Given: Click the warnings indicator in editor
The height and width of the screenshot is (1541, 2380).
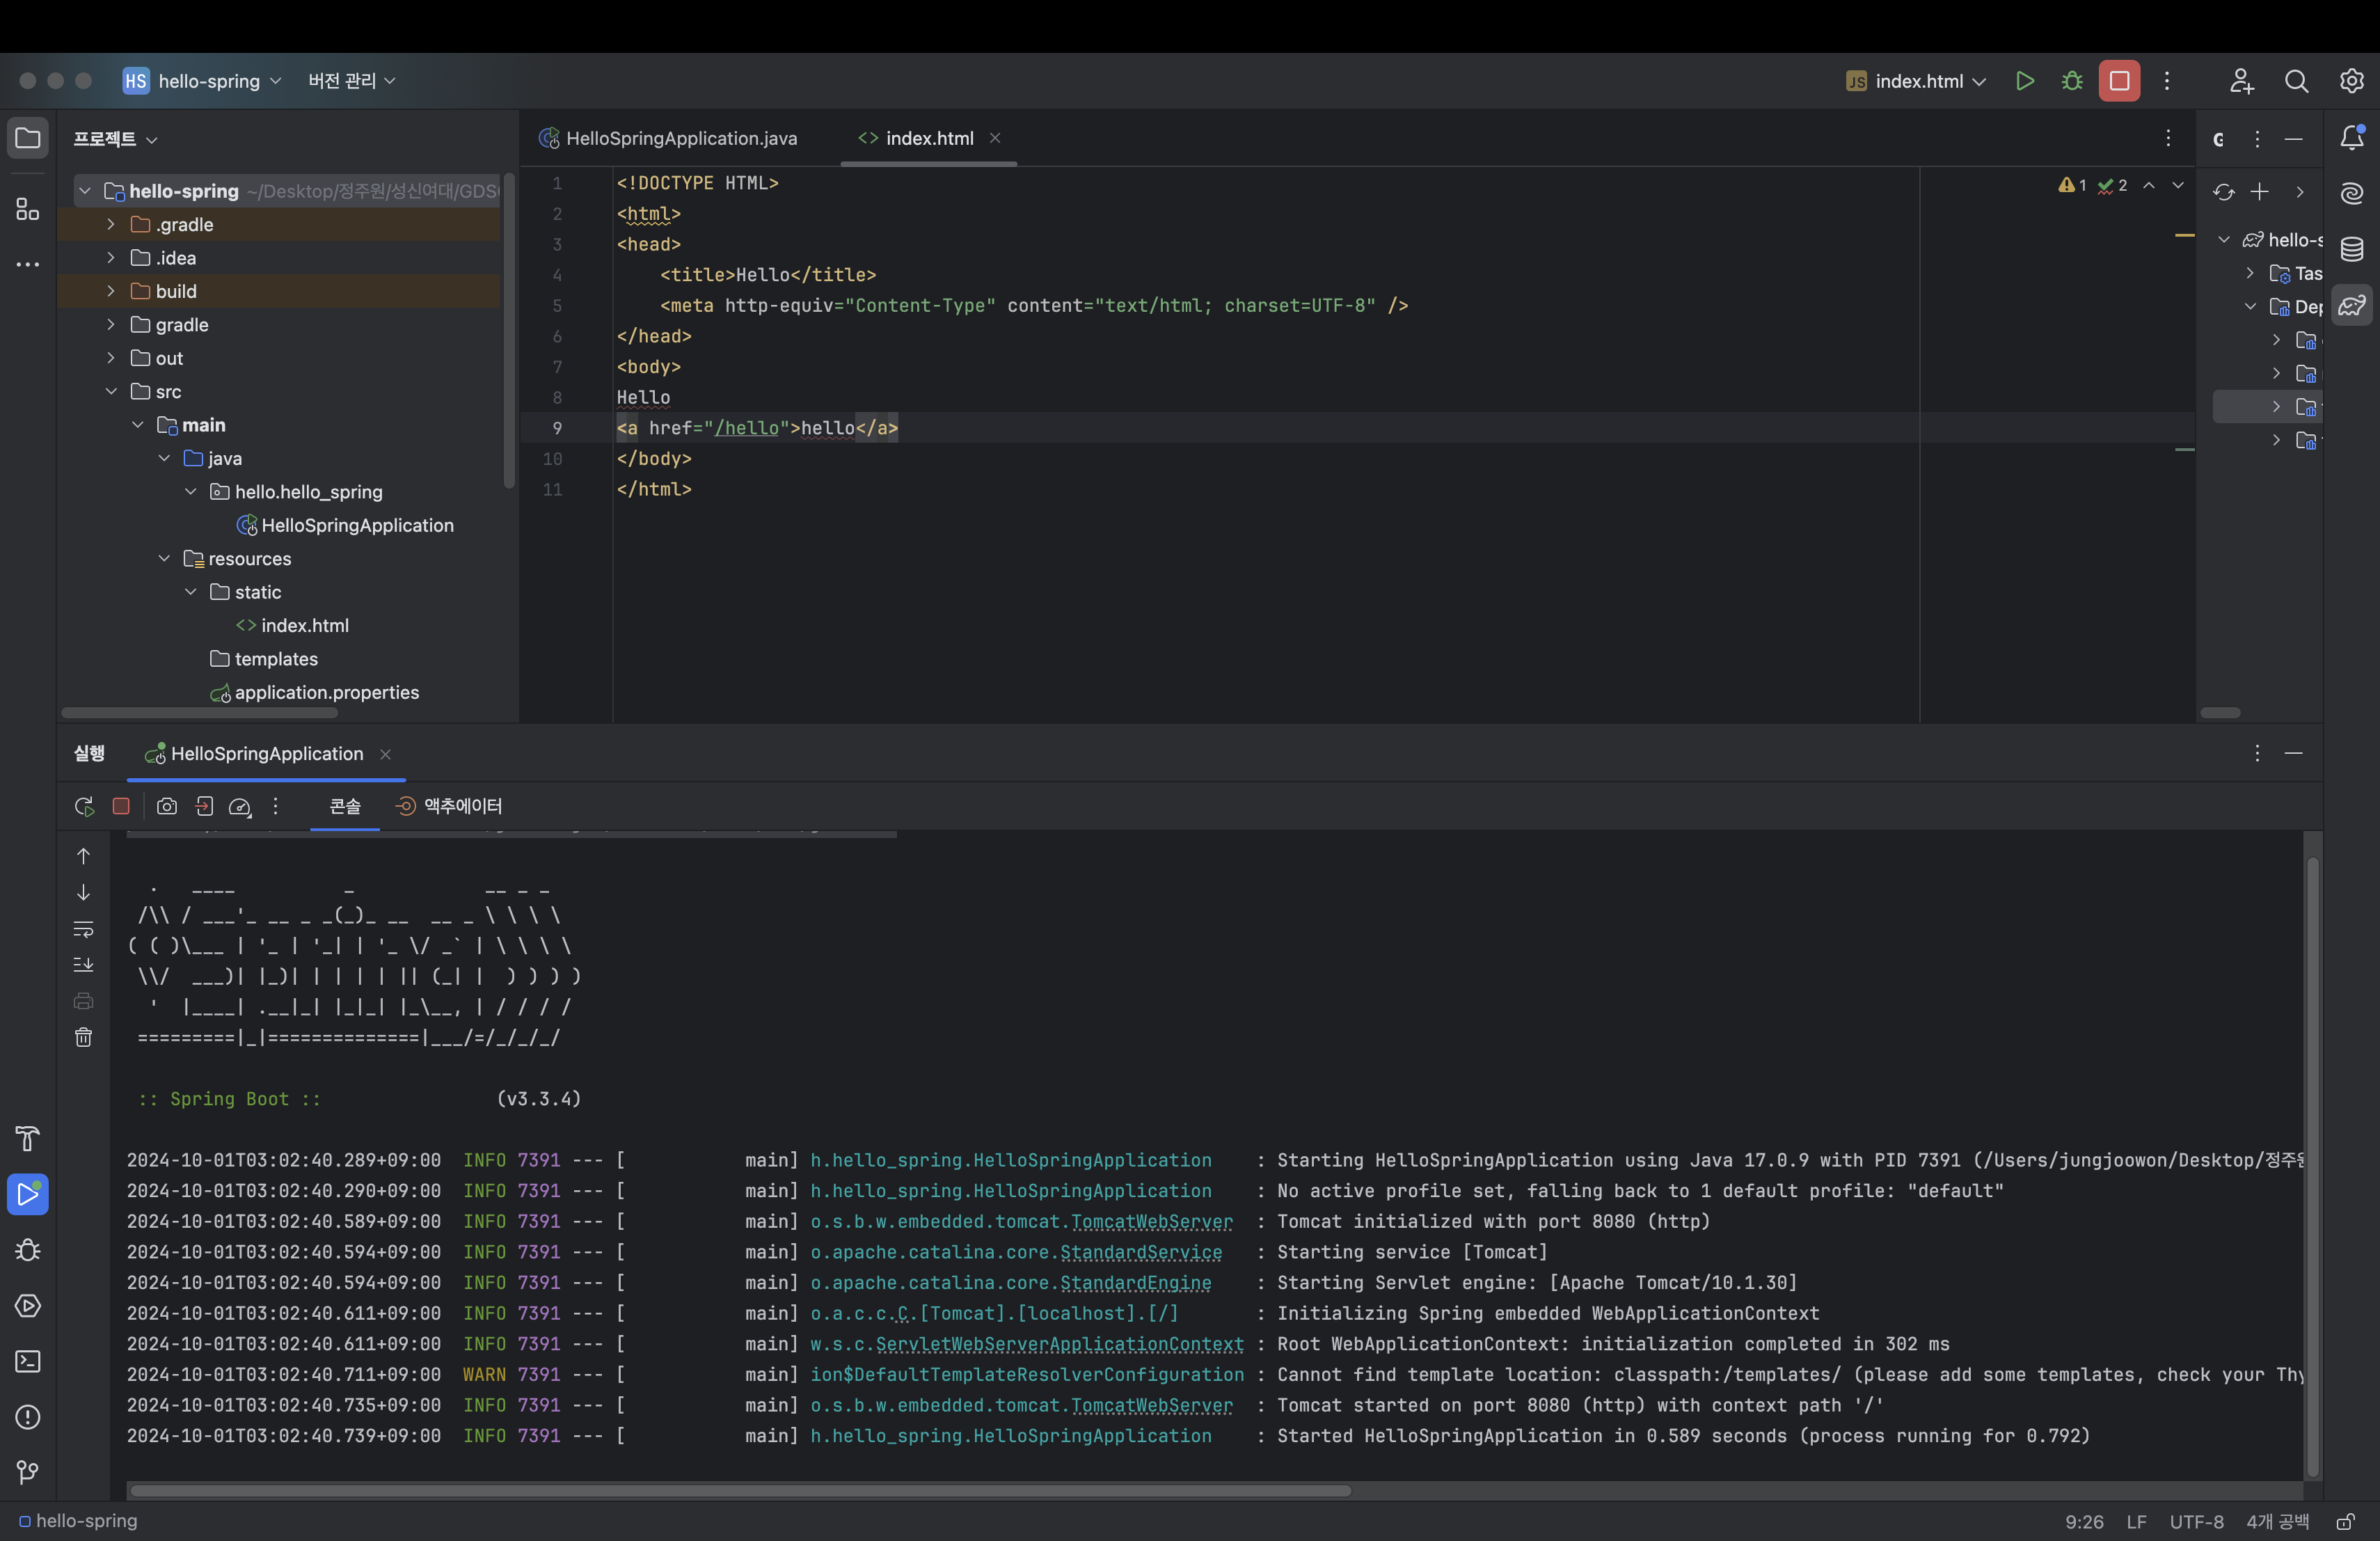Looking at the screenshot, I should point(2072,185).
